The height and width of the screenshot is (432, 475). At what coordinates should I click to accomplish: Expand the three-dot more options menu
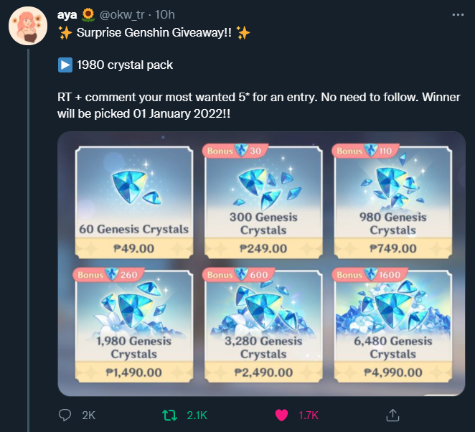(458, 14)
